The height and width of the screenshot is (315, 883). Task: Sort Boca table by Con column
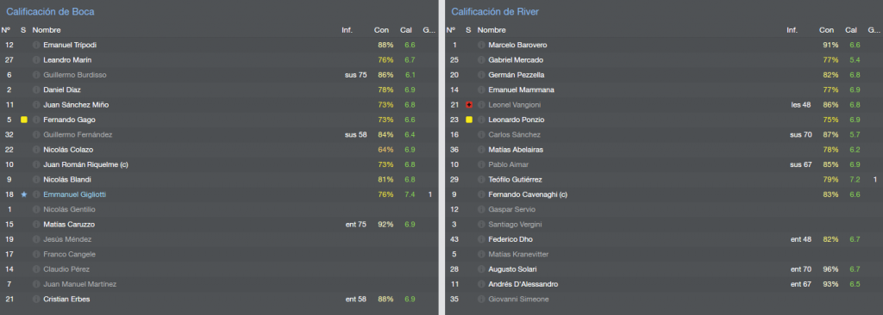click(x=381, y=30)
